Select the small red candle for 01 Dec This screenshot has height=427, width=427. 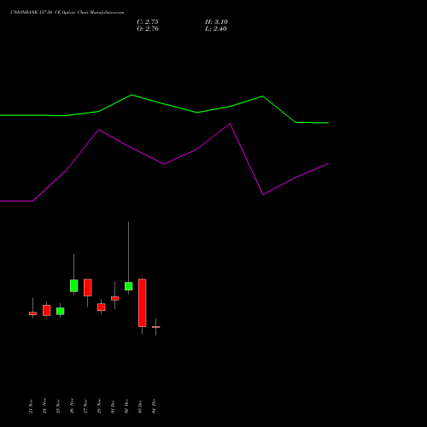pos(115,298)
